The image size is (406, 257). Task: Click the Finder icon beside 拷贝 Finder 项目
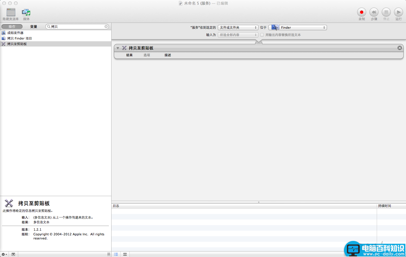click(4, 38)
